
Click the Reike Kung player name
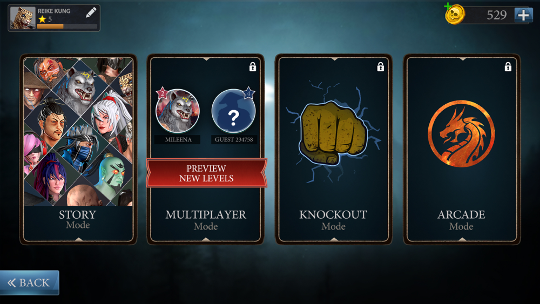pyautogui.click(x=54, y=11)
